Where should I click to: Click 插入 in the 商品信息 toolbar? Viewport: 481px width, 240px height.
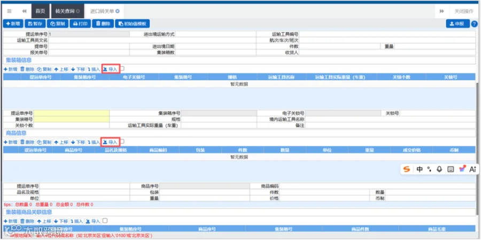pos(94,142)
